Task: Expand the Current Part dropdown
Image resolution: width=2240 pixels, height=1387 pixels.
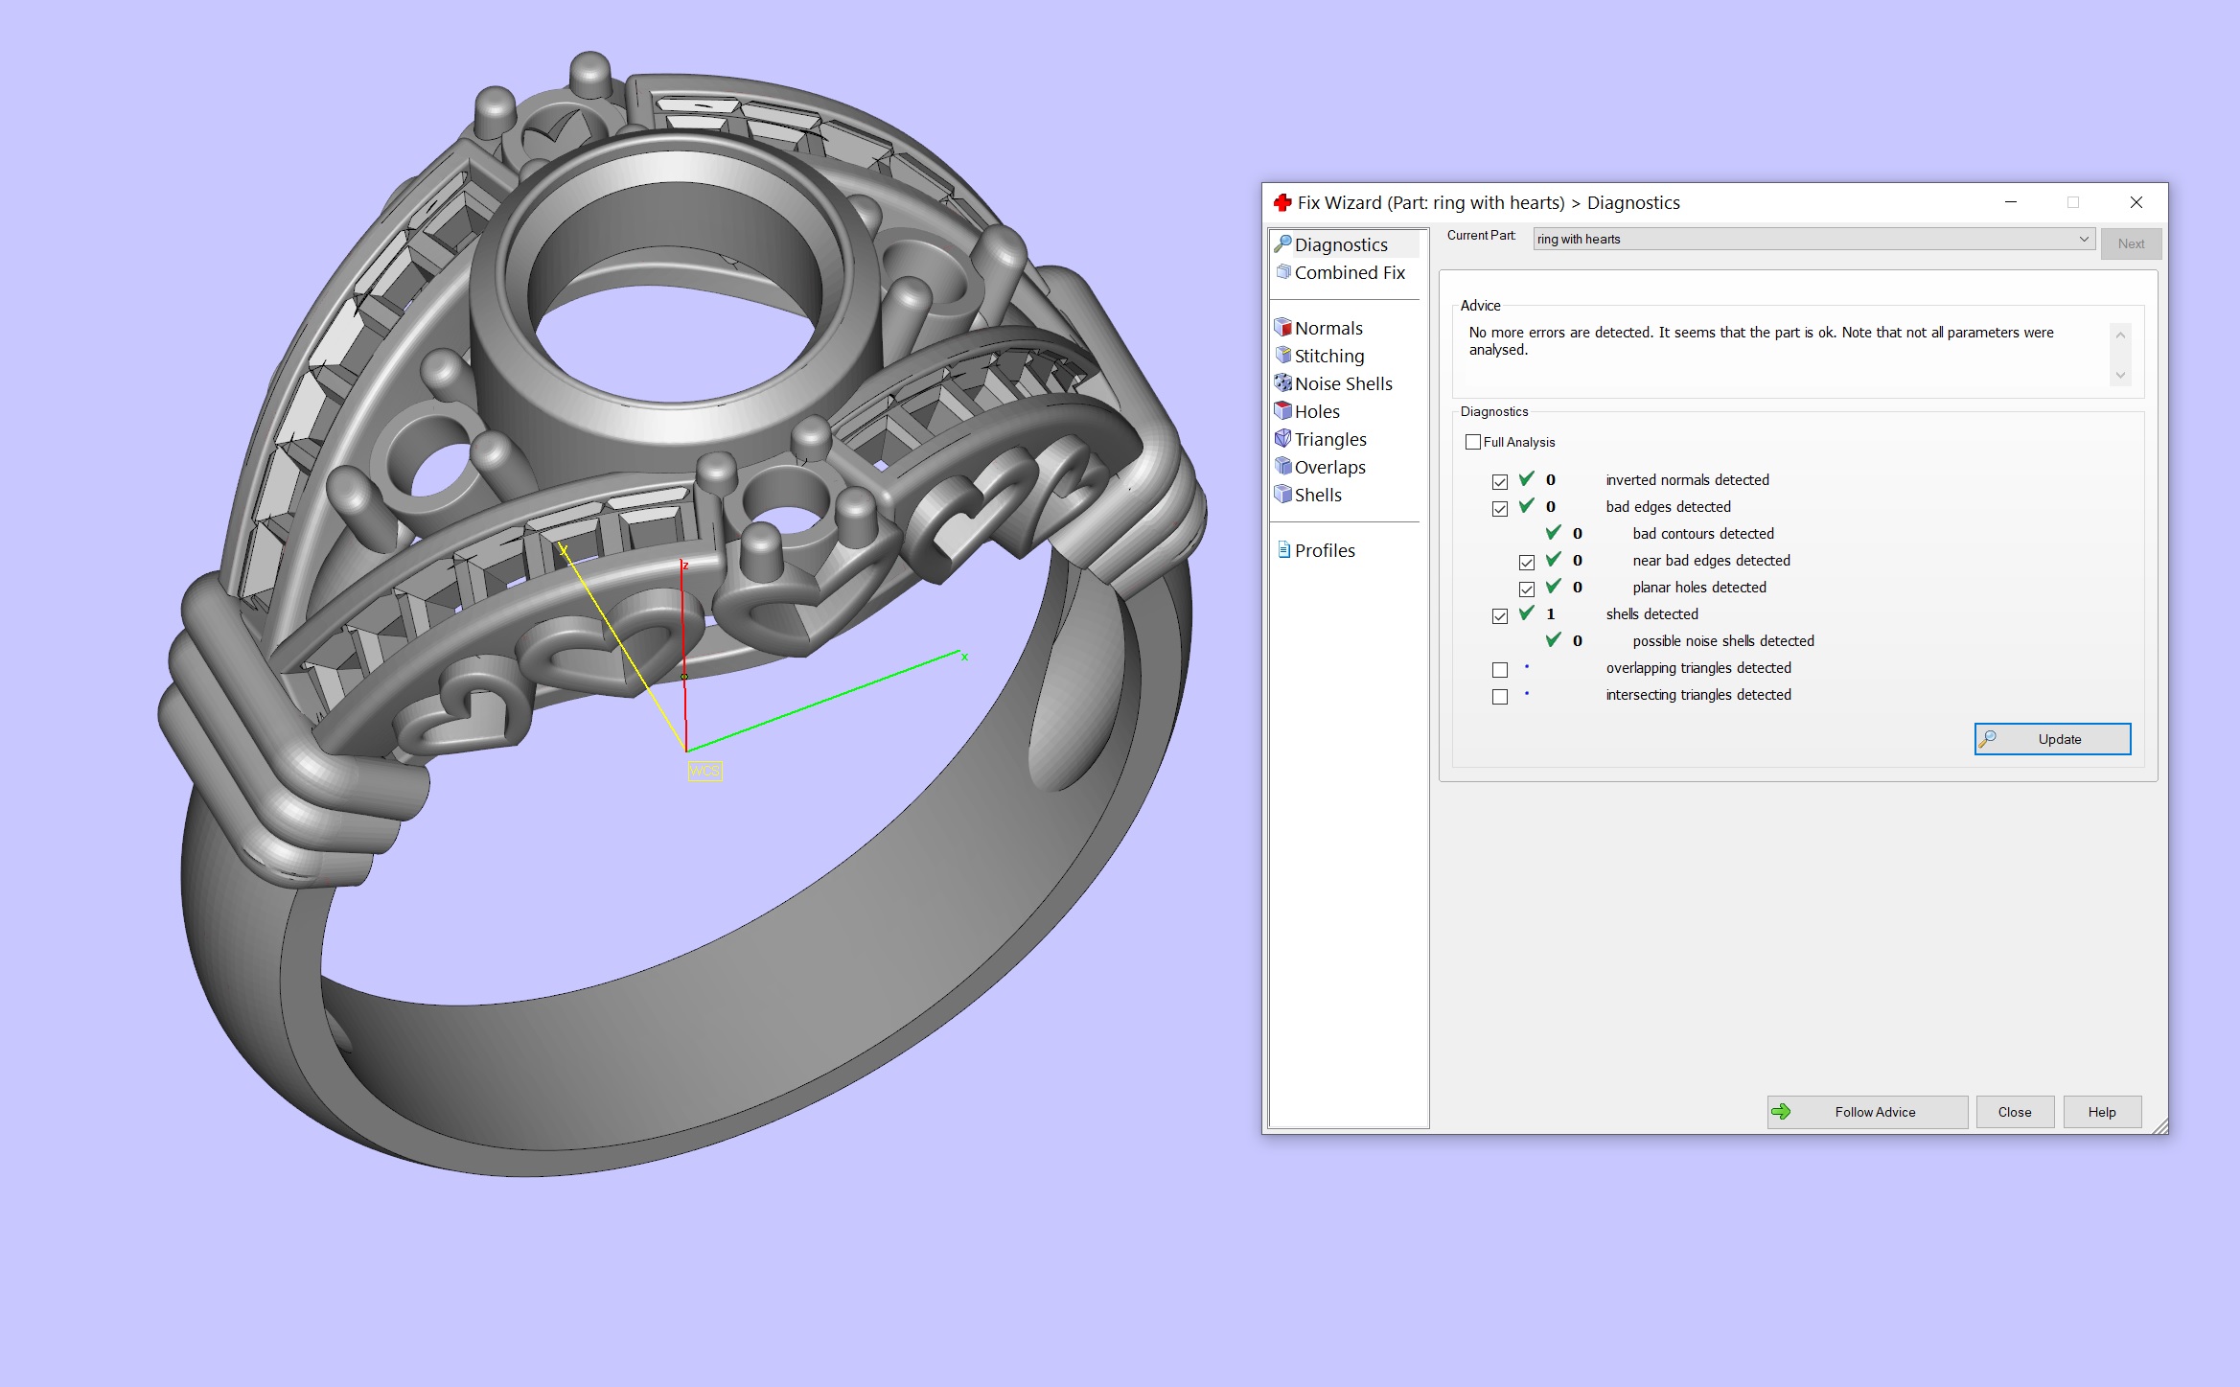Action: (2083, 239)
